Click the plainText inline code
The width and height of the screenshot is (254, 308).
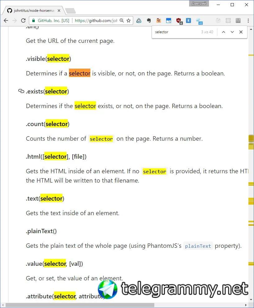(198, 246)
